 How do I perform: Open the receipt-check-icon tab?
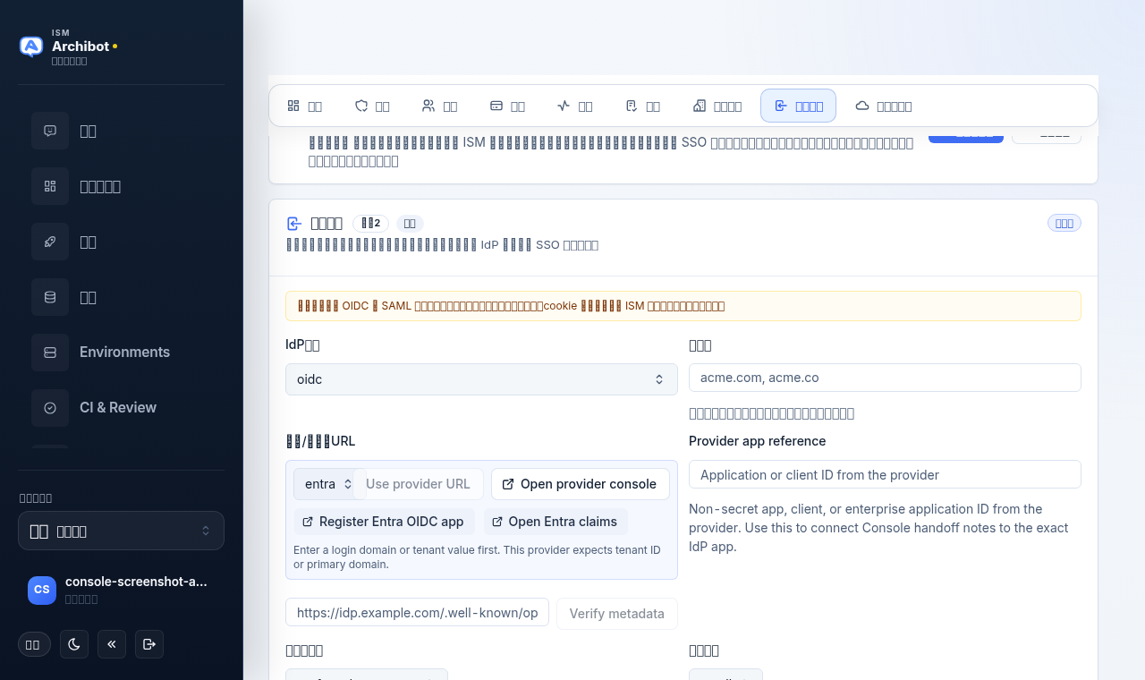pyautogui.click(x=642, y=106)
